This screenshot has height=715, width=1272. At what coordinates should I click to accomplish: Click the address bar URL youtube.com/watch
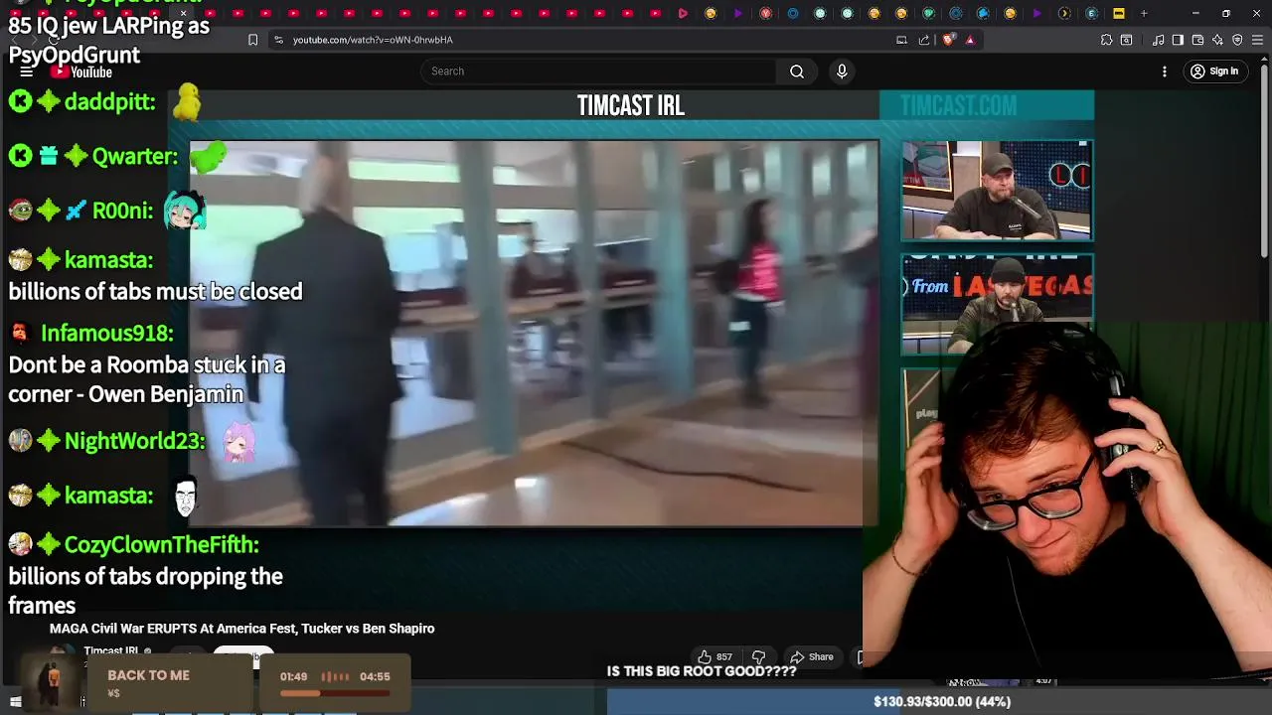(373, 40)
